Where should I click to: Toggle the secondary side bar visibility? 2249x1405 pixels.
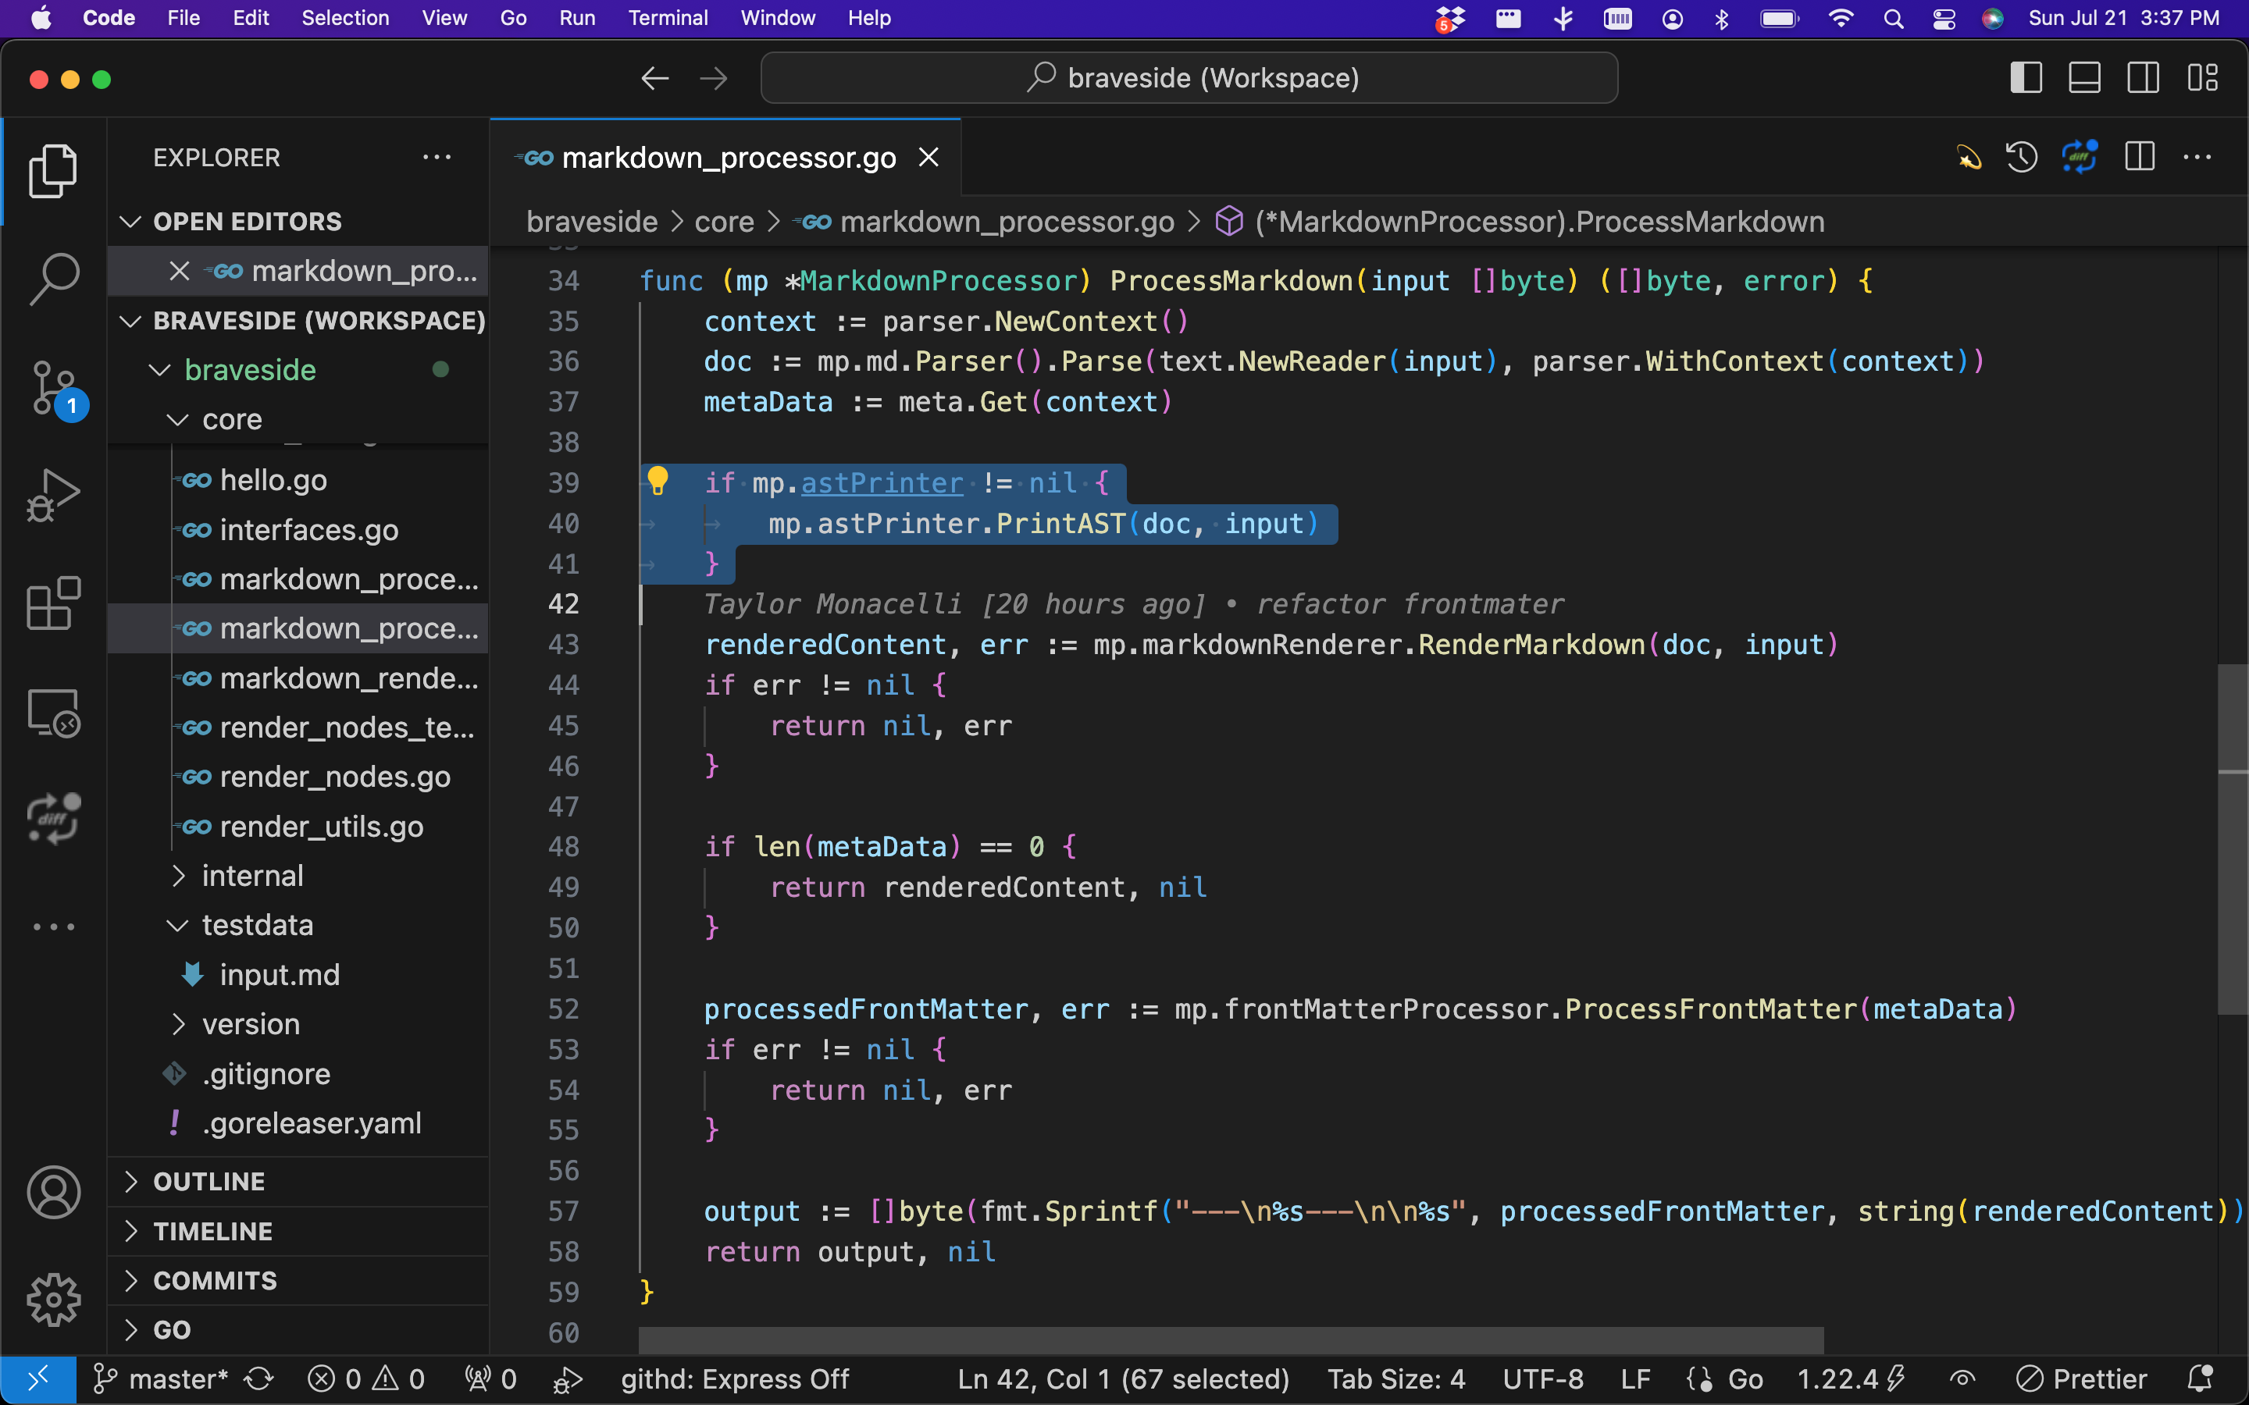(x=2142, y=78)
